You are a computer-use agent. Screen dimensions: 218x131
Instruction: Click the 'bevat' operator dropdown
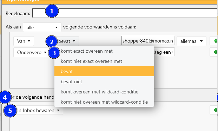coord(67,41)
